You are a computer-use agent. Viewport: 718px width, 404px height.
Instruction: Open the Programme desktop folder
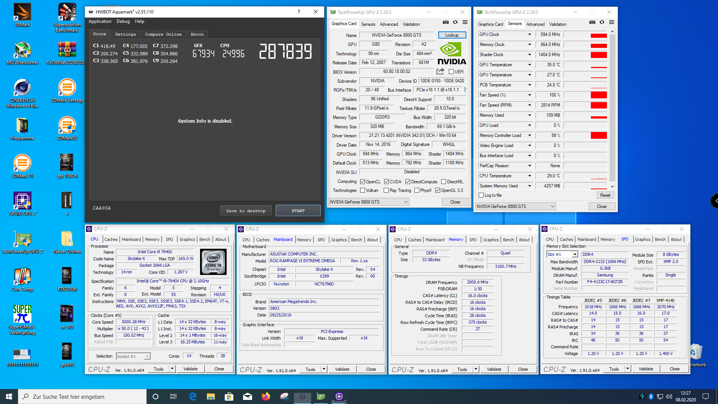22,128
